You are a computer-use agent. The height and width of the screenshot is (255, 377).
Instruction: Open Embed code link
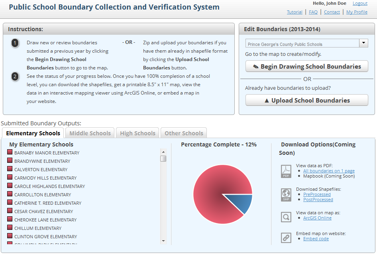point(316,239)
